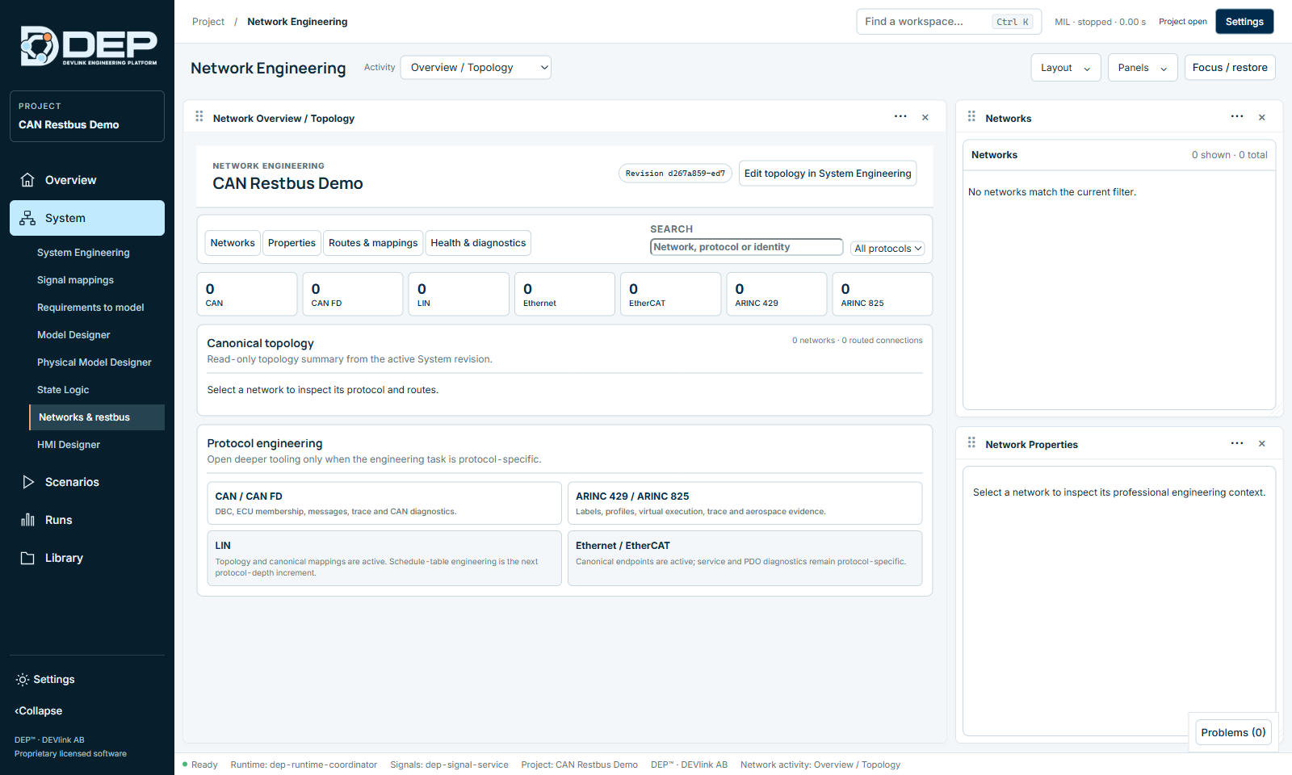The height and width of the screenshot is (775, 1292).
Task: Click Edit topology in System Engineering
Action: [828, 174]
